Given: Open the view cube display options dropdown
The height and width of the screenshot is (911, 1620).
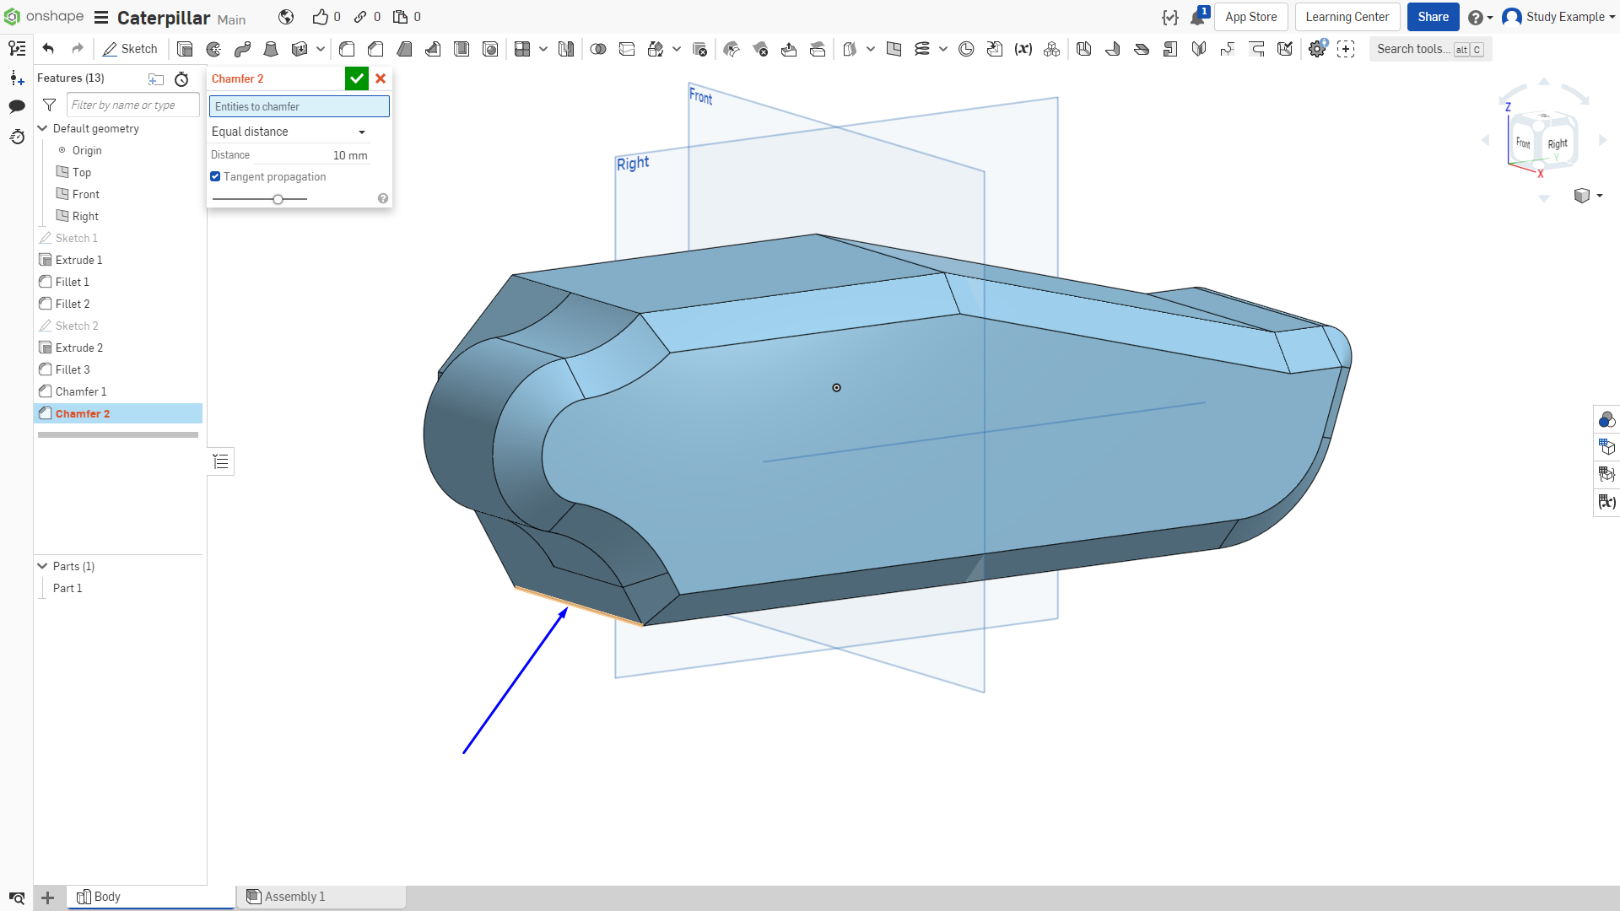Looking at the screenshot, I should pos(1588,196).
